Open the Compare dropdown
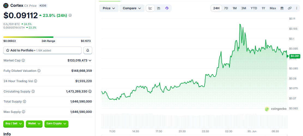303x136 pixels. (132, 8)
